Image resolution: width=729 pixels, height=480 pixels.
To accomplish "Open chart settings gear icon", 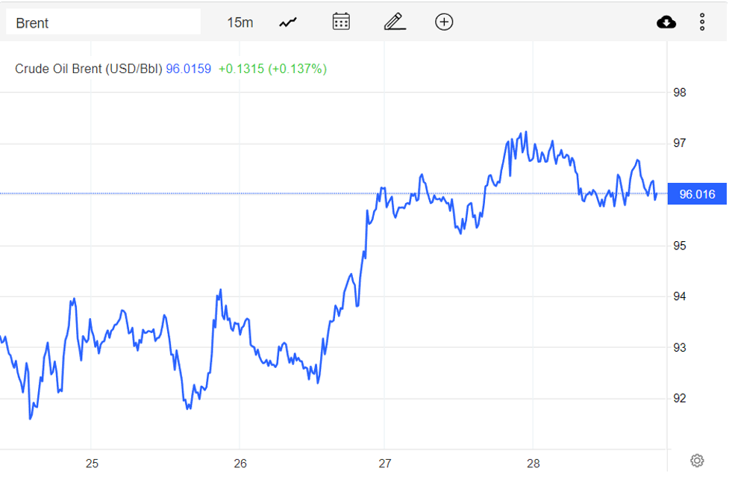I will pos(697,460).
